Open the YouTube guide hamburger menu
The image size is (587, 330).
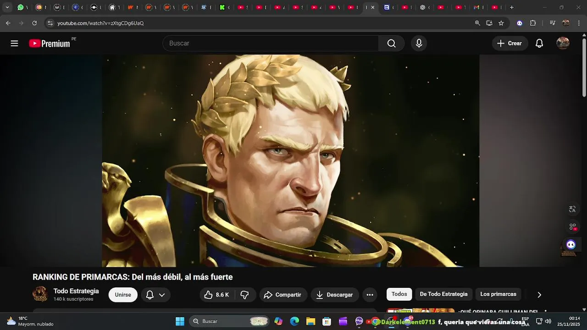point(14,43)
